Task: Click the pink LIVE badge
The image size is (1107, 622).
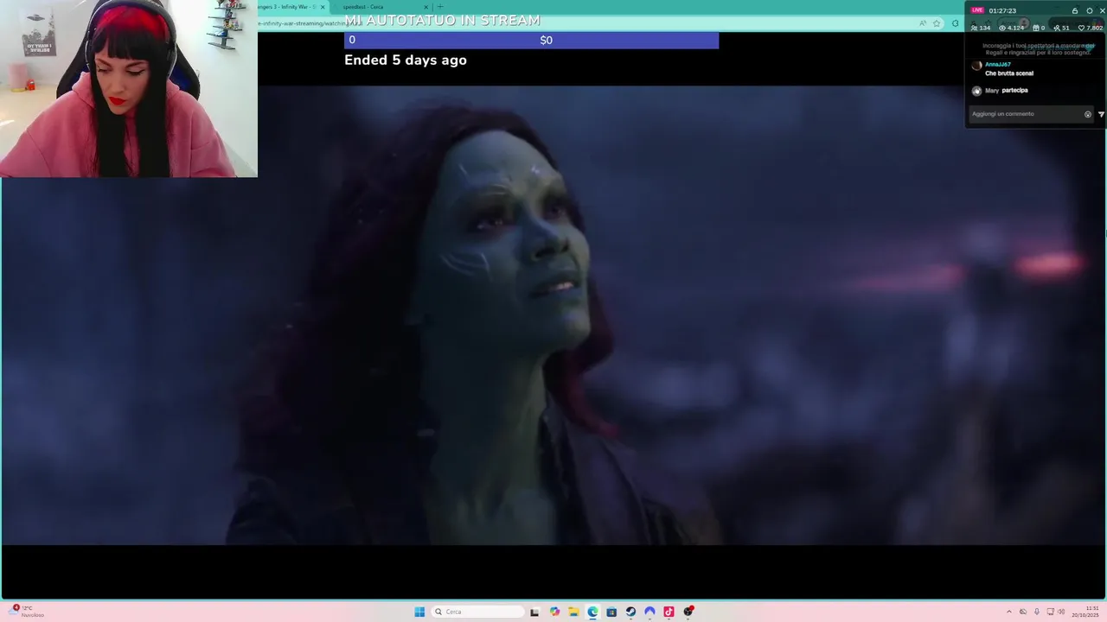Action: point(977,10)
